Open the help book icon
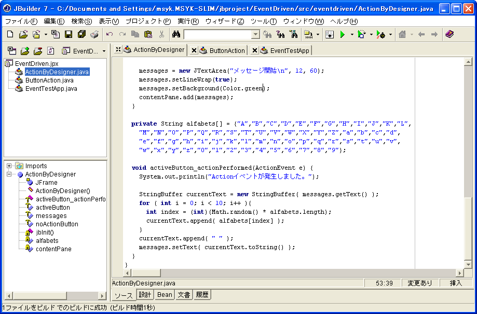Screen dimensions: 477x314 [x=449, y=34]
